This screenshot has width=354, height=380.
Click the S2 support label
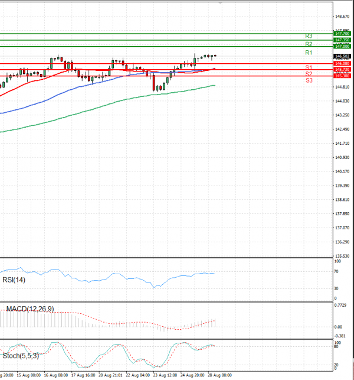309,74
